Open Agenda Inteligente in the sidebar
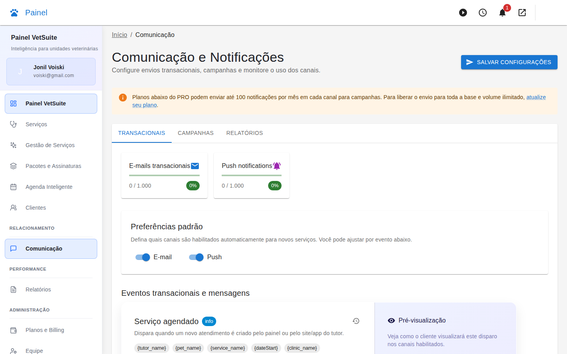567x354 pixels. (51, 187)
